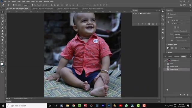Click Create new action icon in Actions
Viewport: 192px width, 108px height.
pyautogui.click(x=153, y=24)
